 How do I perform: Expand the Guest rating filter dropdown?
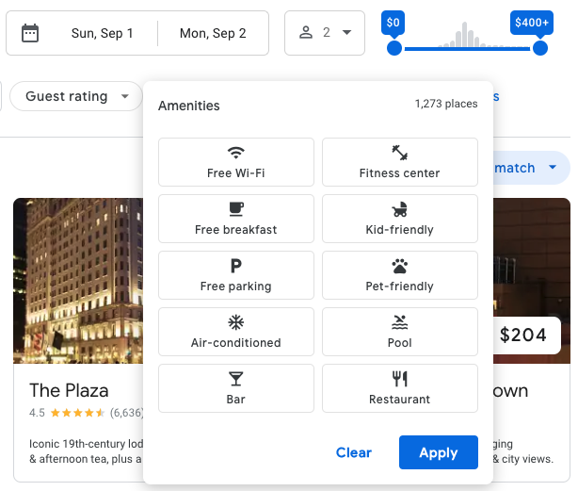77,96
